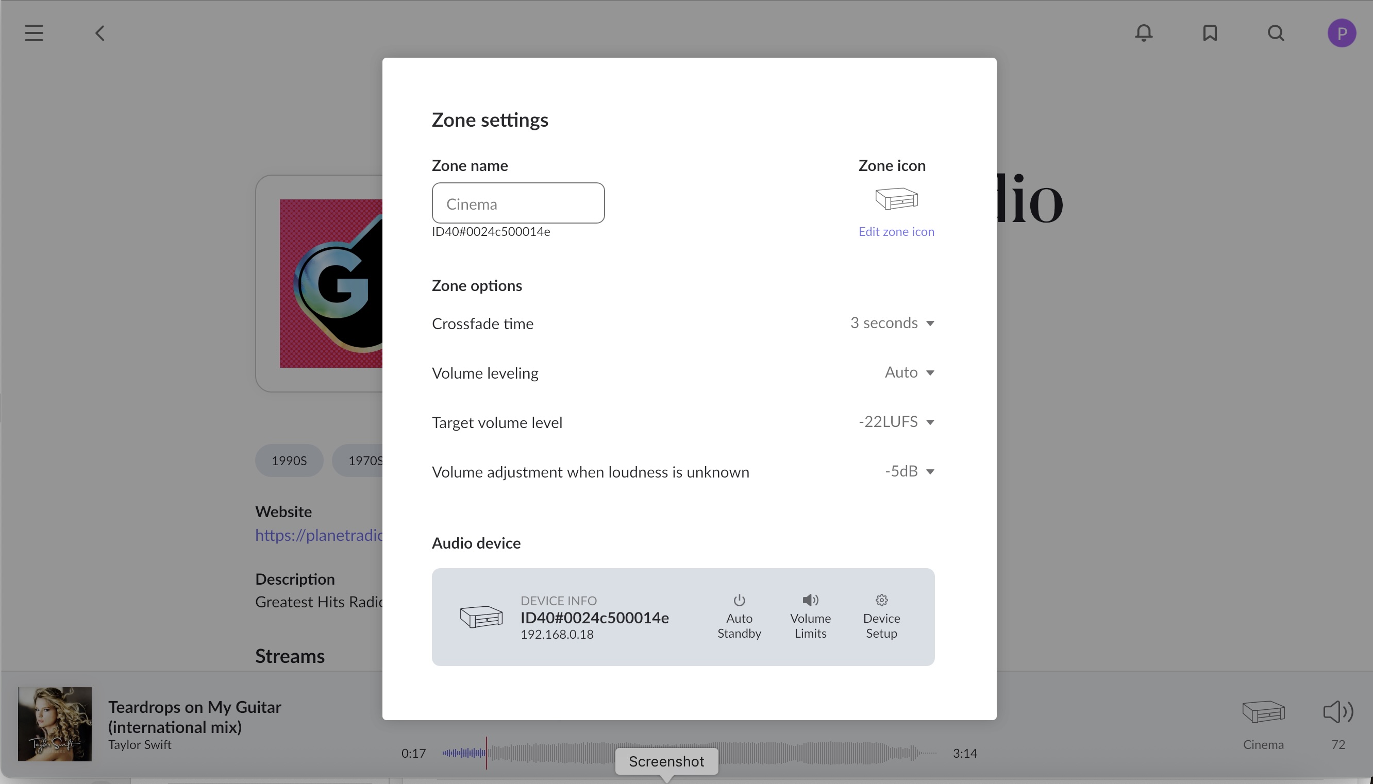This screenshot has width=1373, height=784.
Task: Click the volume speaker icon showing 72
Action: 1338,712
